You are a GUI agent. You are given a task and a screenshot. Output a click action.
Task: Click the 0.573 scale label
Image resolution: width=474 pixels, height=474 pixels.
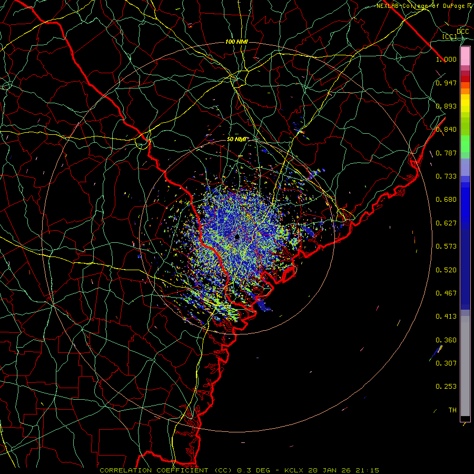(x=446, y=246)
